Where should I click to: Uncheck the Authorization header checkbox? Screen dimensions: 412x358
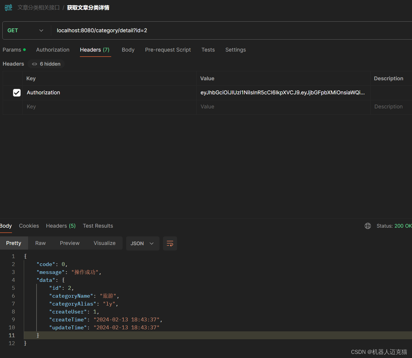pos(17,93)
